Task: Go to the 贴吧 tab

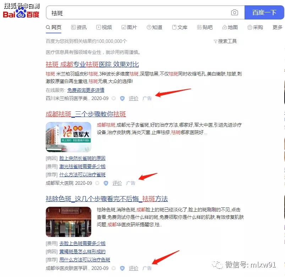Action: 205,27
